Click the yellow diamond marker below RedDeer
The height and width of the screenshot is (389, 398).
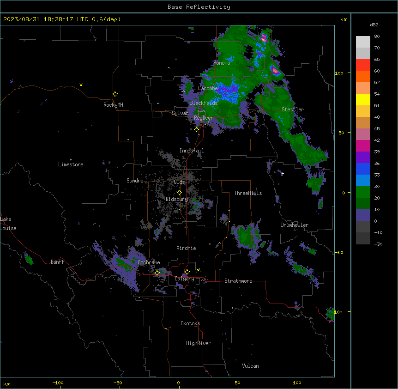[197, 130]
